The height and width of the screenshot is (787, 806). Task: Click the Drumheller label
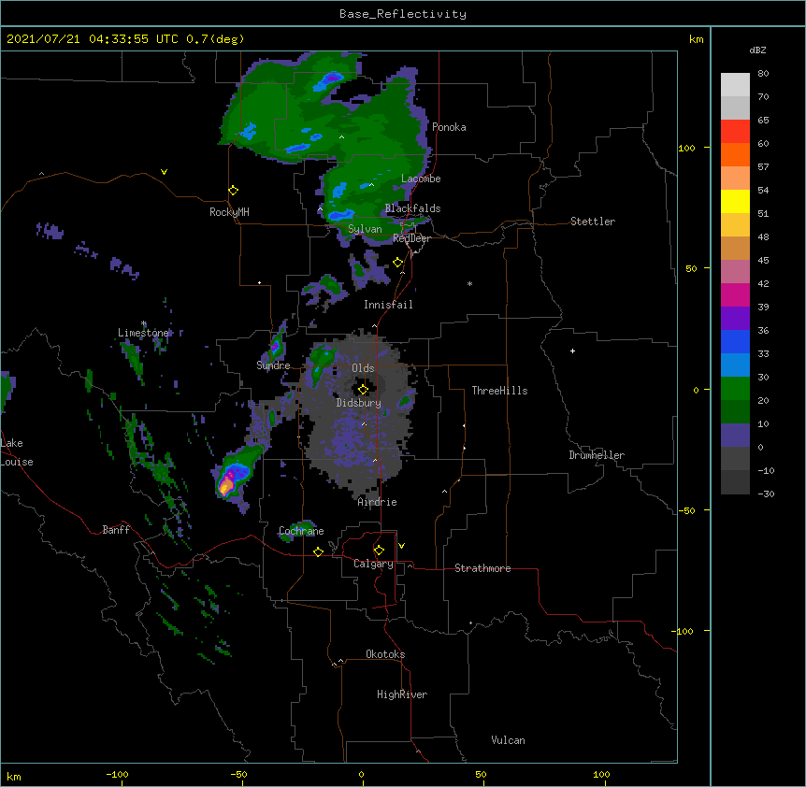point(597,455)
